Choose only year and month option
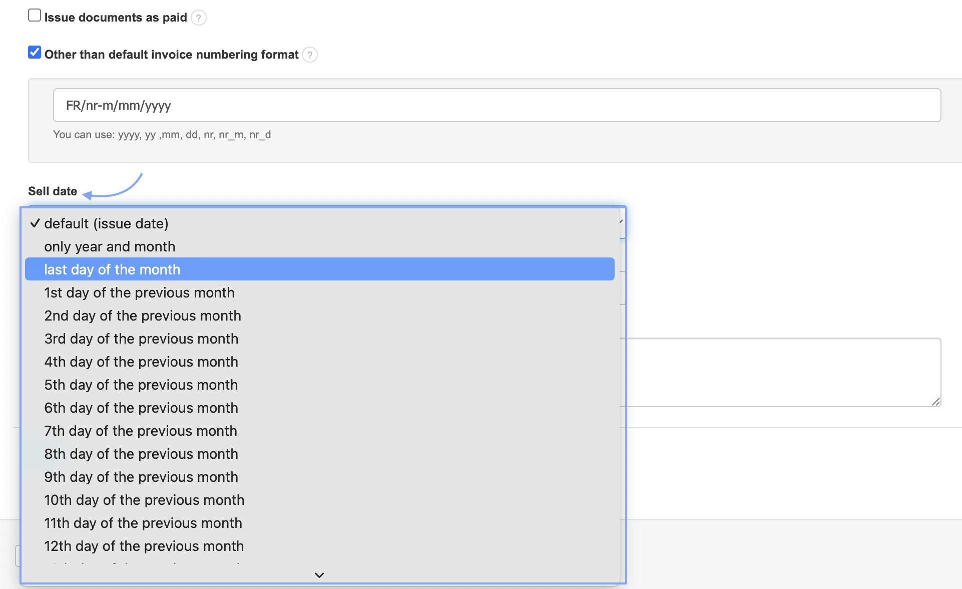The width and height of the screenshot is (962, 589). click(x=110, y=246)
